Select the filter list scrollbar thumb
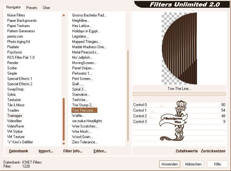The width and height of the screenshot is (231, 171). (x=128, y=95)
